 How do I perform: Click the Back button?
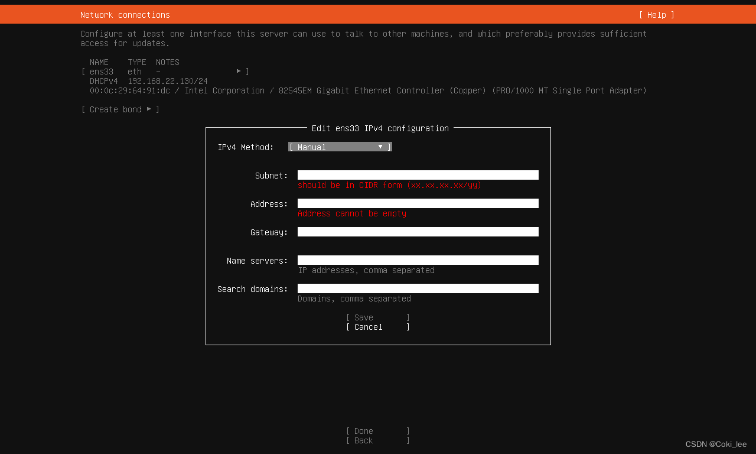tap(377, 440)
